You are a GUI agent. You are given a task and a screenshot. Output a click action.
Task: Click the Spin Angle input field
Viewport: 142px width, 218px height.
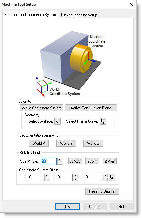49,161
